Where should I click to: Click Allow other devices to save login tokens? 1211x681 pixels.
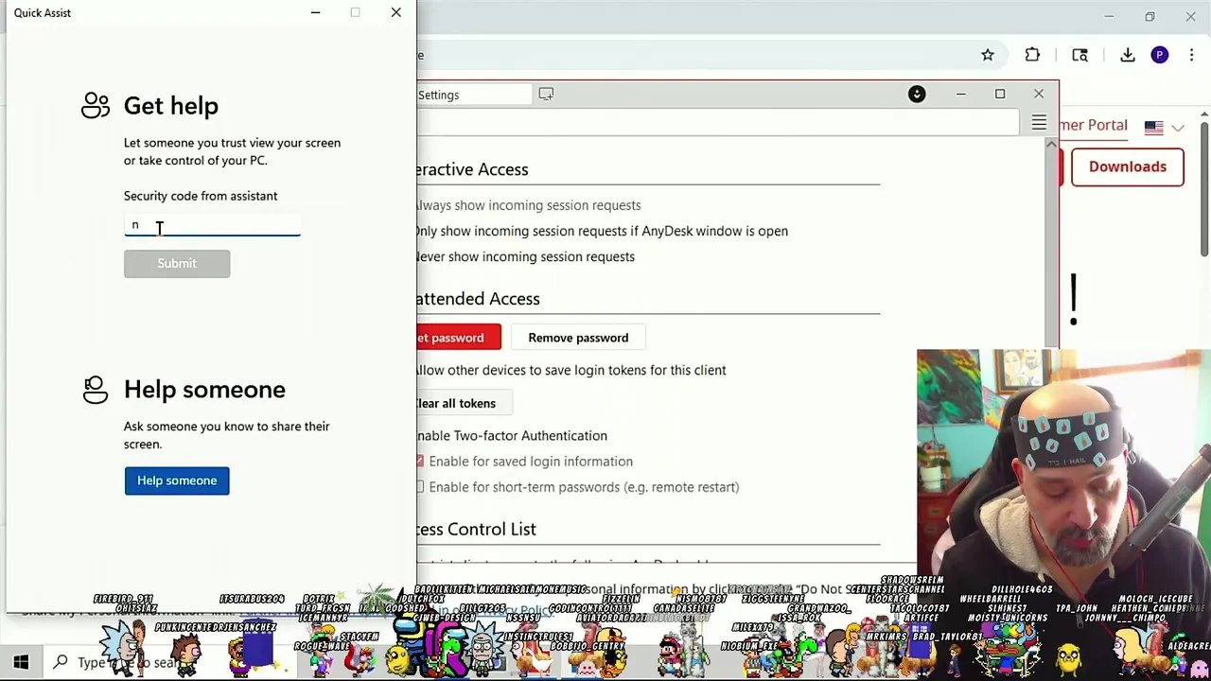pos(571,370)
